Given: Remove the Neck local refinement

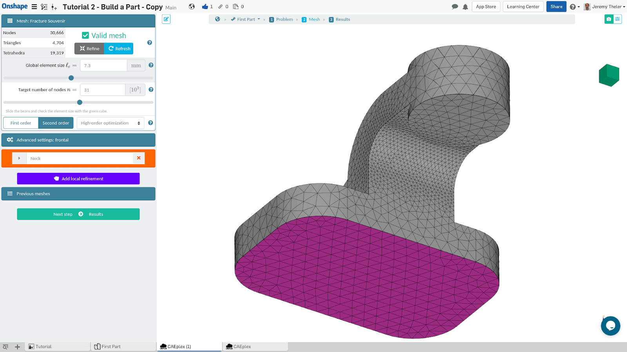Looking at the screenshot, I should point(139,158).
